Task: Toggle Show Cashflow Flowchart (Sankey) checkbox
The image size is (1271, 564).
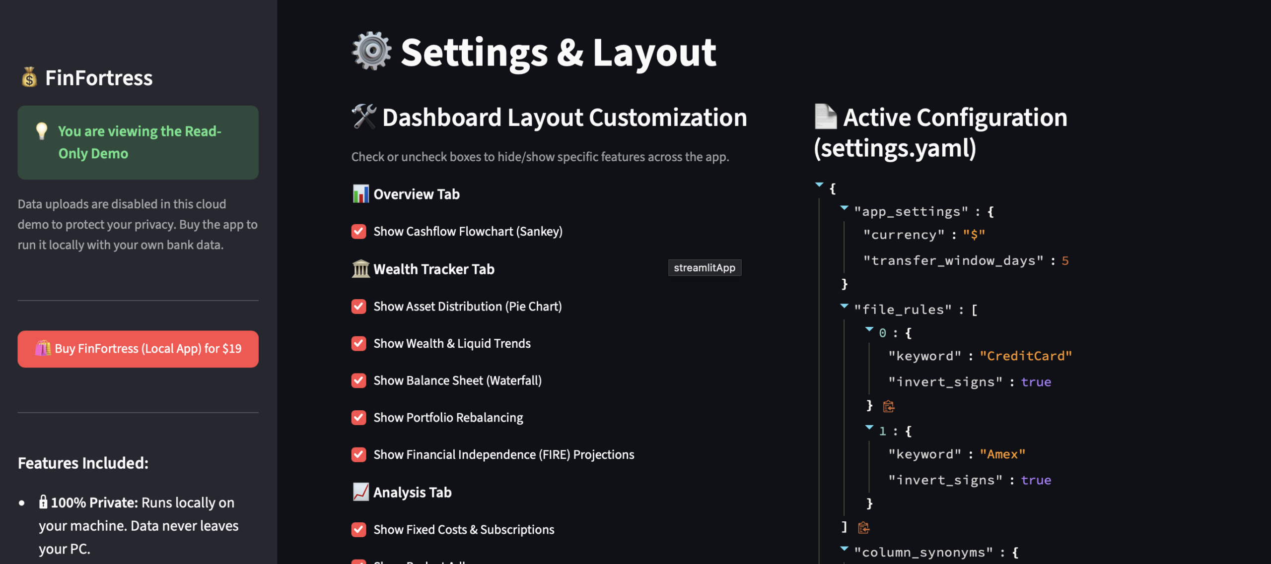Action: point(358,231)
